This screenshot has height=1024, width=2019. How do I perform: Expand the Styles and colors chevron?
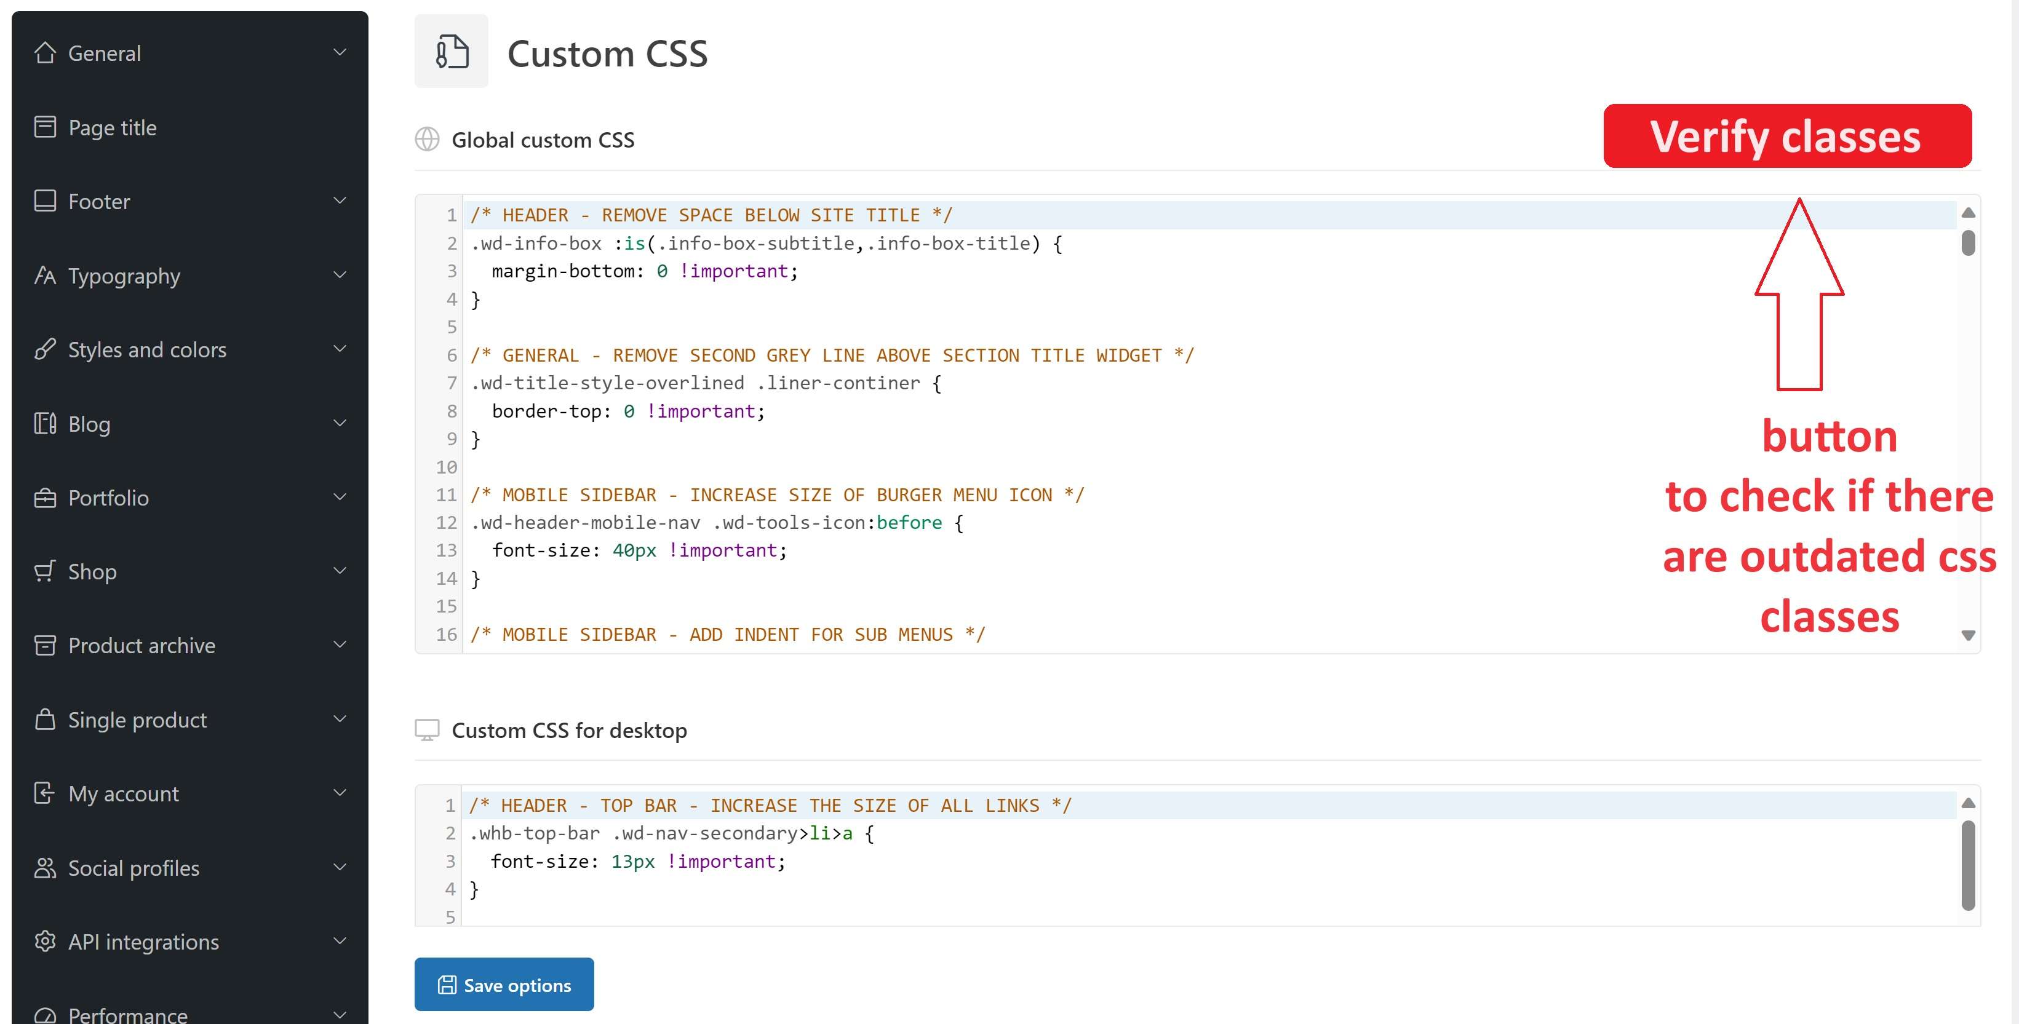[340, 349]
